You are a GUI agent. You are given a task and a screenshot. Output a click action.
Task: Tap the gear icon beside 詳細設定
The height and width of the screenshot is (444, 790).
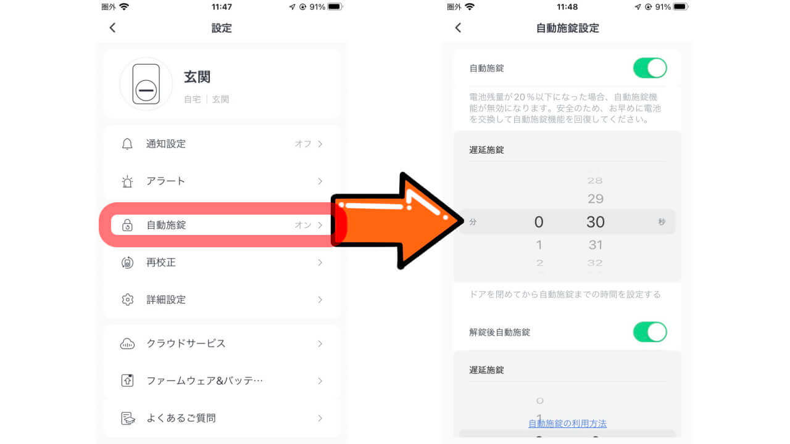(127, 300)
